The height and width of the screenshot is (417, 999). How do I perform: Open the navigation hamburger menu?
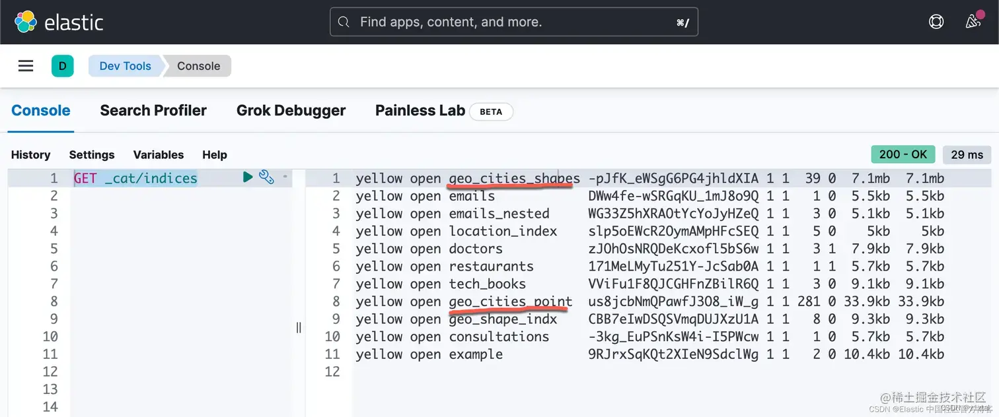[x=25, y=65]
